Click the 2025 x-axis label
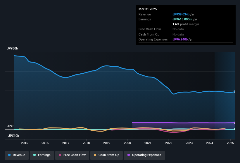Image resolution: width=240 pixels, height=163 pixels. 230,143
